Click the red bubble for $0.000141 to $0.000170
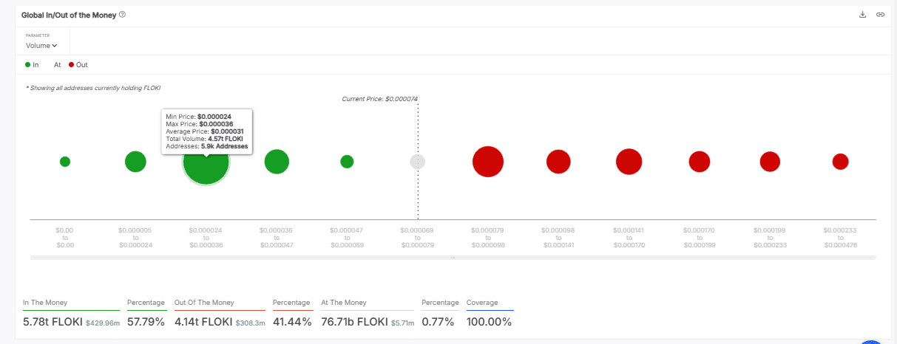This screenshot has height=344, width=897. pos(629,162)
